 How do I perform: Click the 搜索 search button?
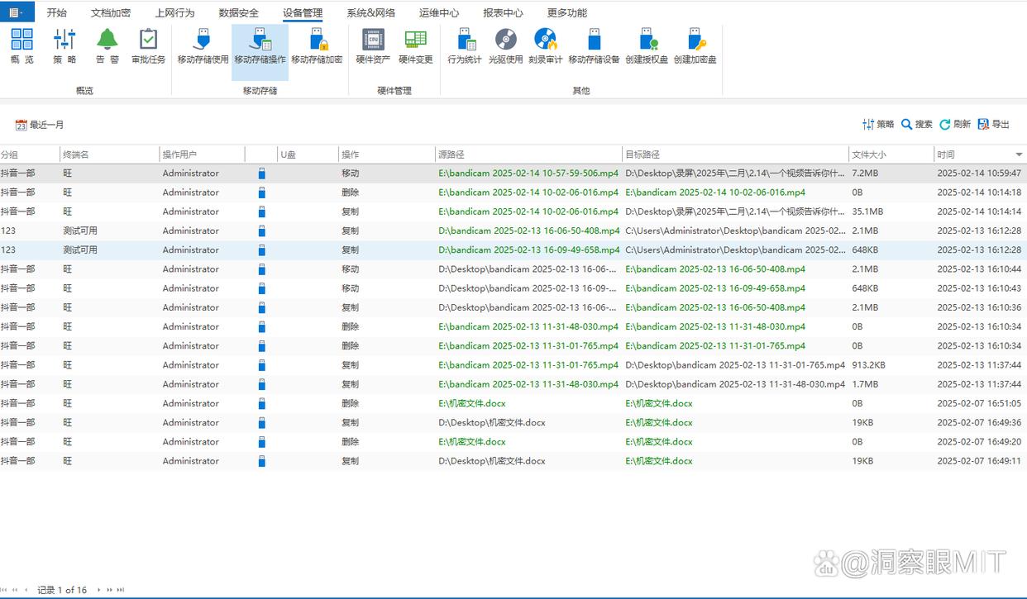tap(917, 124)
